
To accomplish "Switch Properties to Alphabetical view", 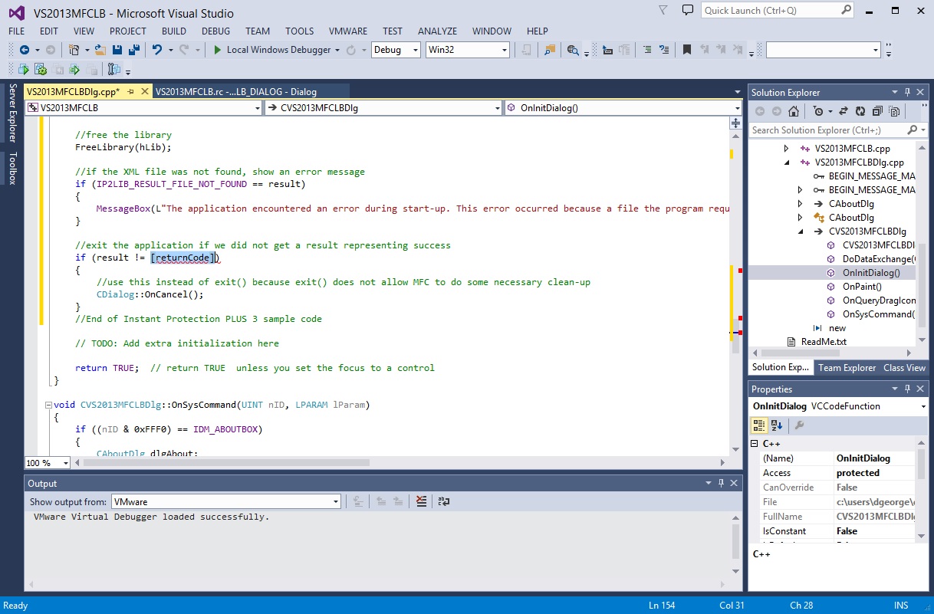I will click(776, 425).
